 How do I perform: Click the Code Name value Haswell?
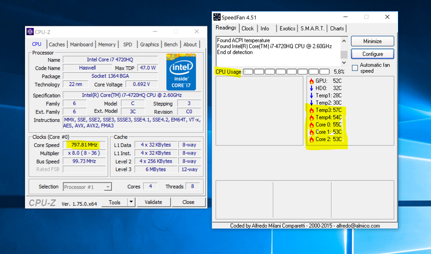[87, 68]
